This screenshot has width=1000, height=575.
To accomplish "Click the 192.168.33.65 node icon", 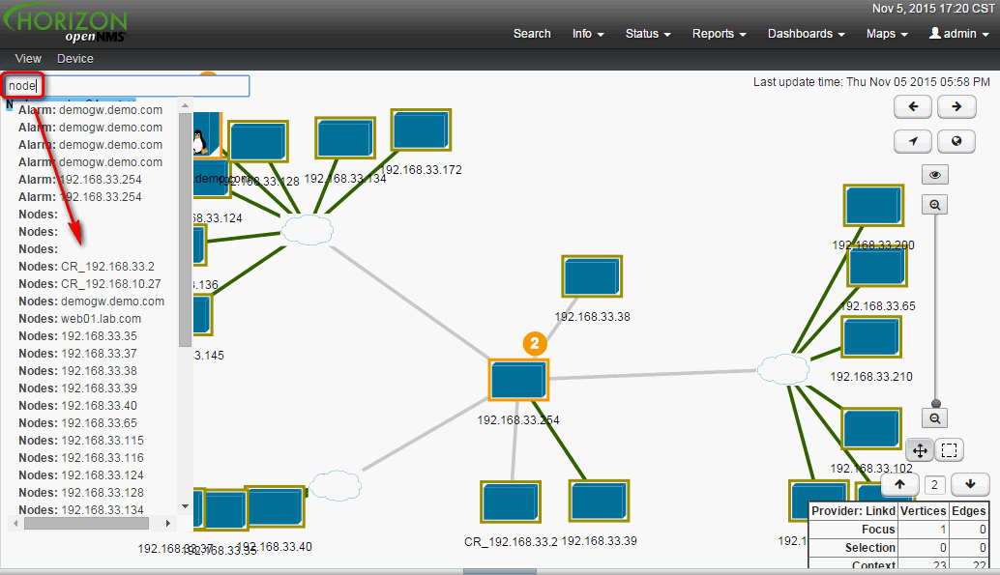I will (877, 268).
